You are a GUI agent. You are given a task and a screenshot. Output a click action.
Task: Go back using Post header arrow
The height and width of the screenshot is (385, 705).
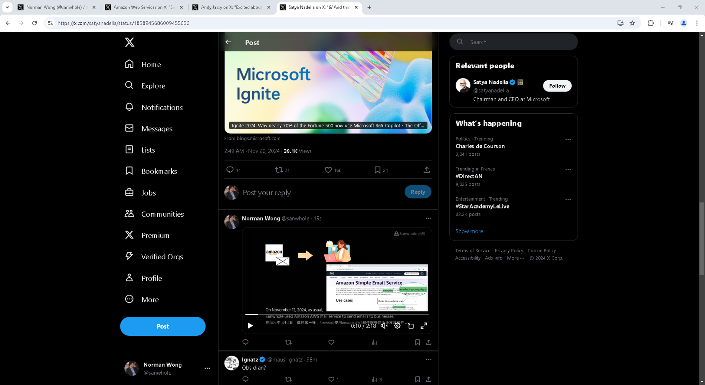[228, 42]
